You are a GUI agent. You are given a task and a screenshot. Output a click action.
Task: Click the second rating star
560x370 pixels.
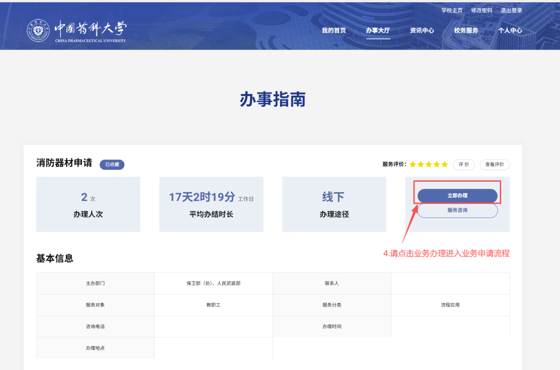click(x=421, y=164)
